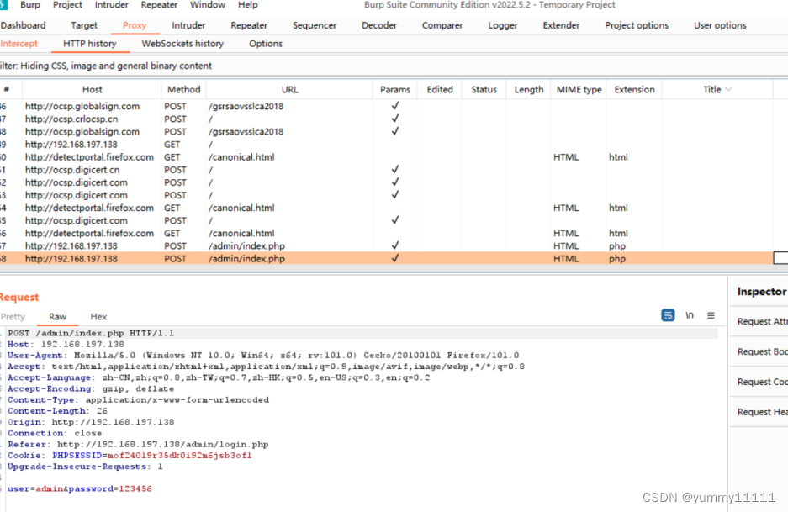Switch to the Target tab
The height and width of the screenshot is (512, 788).
point(84,25)
